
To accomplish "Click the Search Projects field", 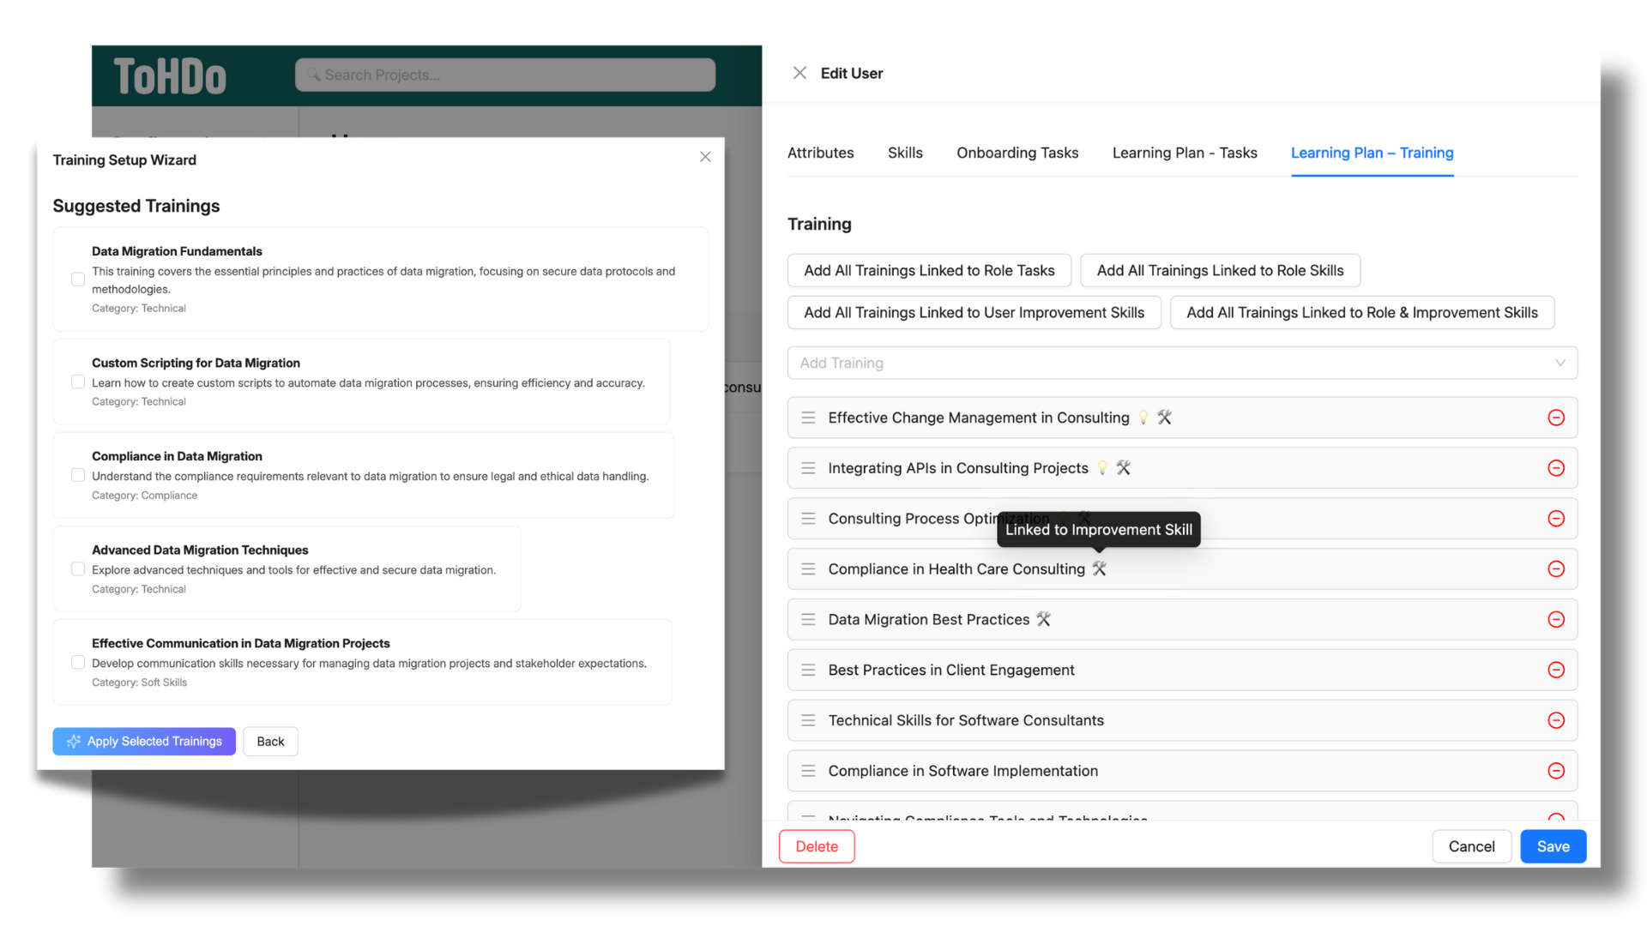I will (505, 75).
